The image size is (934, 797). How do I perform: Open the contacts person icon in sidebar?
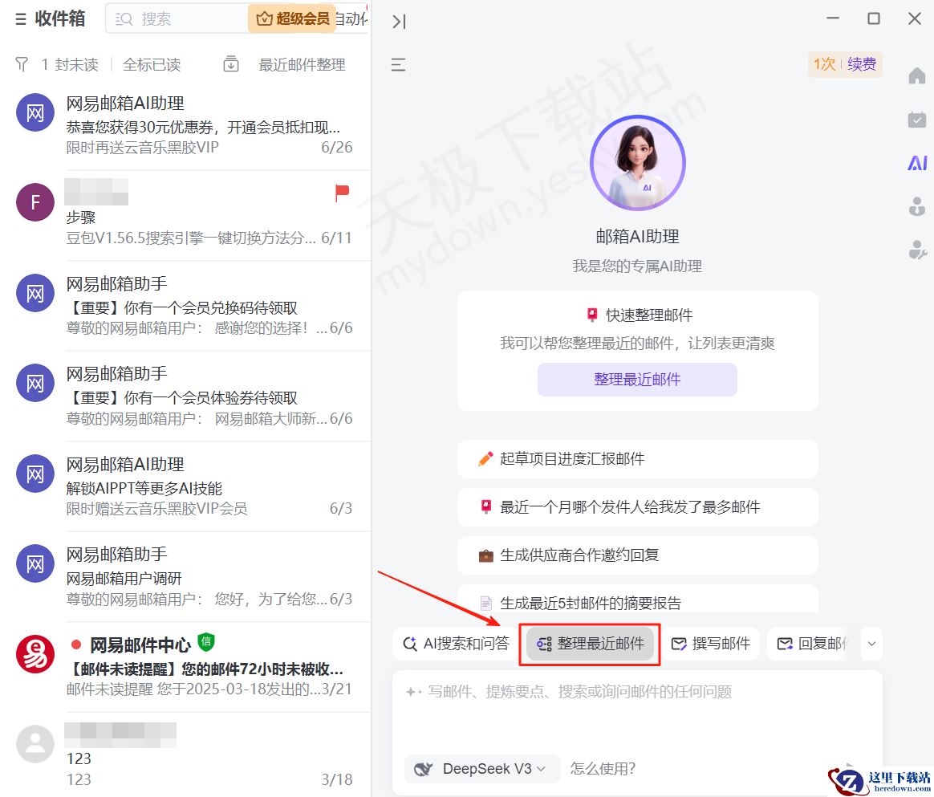click(x=917, y=206)
